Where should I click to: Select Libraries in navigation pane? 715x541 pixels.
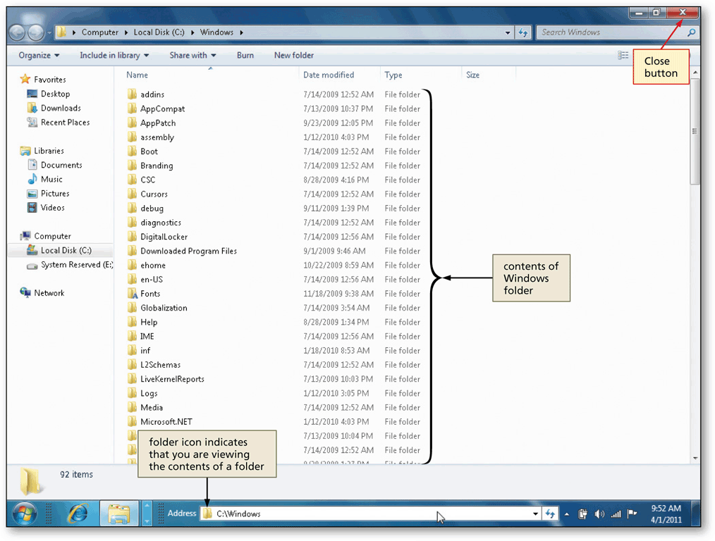pyautogui.click(x=49, y=151)
